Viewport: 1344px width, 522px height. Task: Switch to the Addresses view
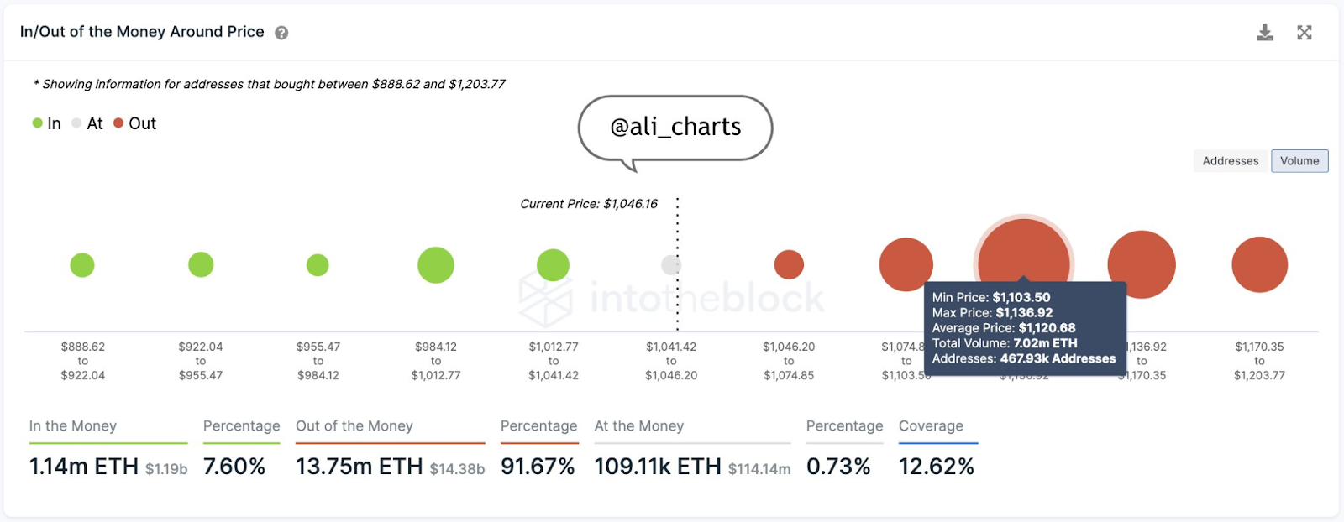(1230, 161)
